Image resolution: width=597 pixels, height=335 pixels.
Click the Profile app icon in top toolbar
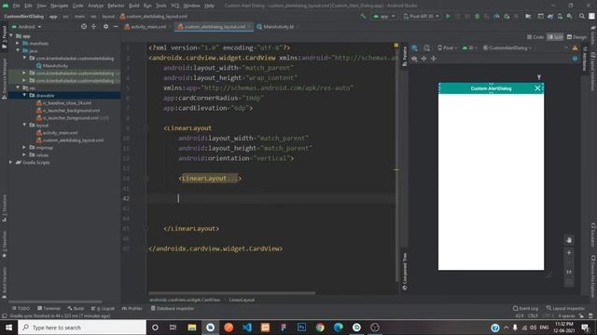click(496, 17)
